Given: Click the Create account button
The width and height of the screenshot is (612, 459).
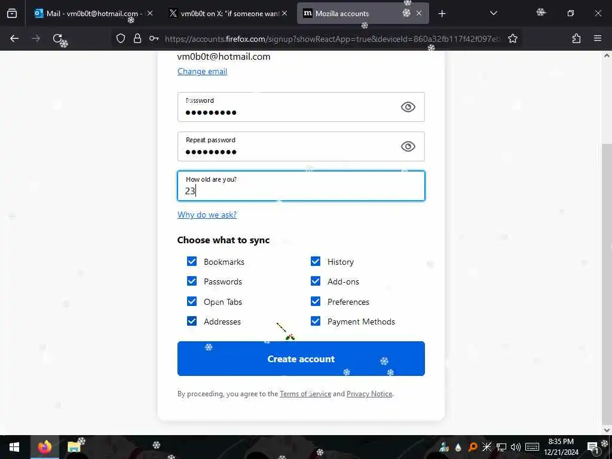Looking at the screenshot, I should coord(301,359).
